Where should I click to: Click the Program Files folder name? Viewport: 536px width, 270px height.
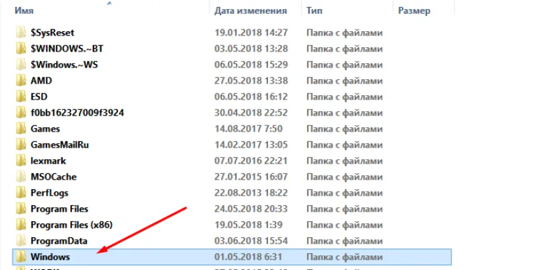pyautogui.click(x=59, y=209)
